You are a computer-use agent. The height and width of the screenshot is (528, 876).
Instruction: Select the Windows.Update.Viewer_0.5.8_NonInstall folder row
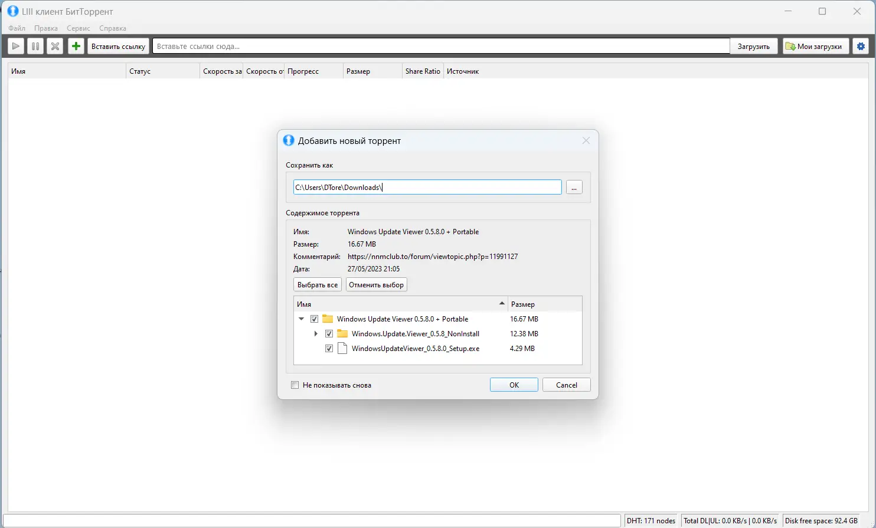438,333
